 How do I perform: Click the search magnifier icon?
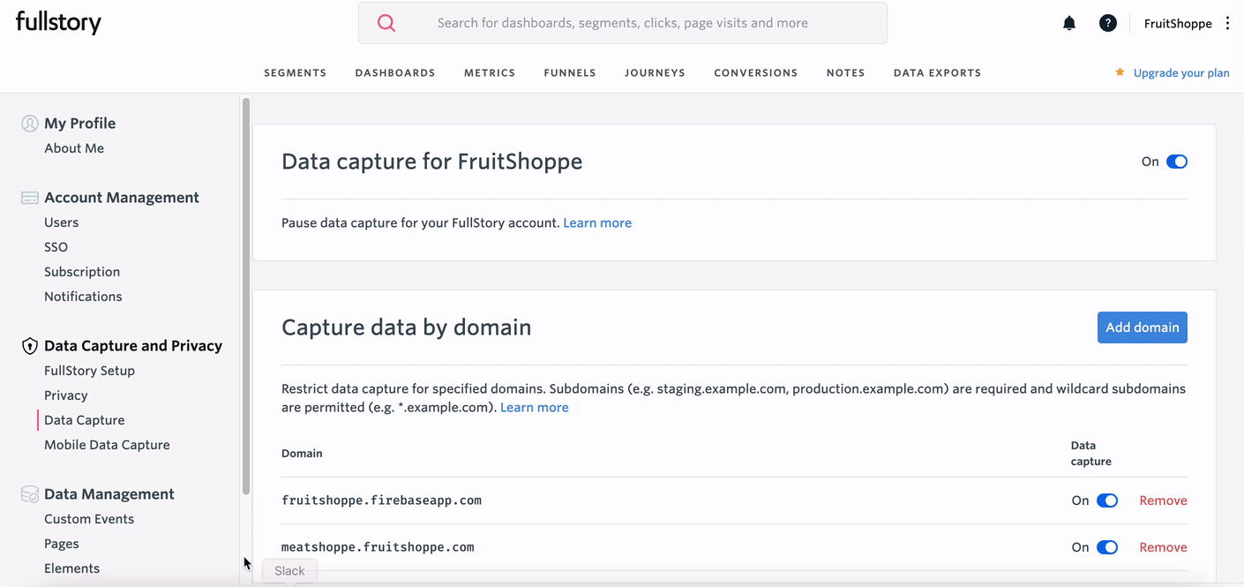386,23
